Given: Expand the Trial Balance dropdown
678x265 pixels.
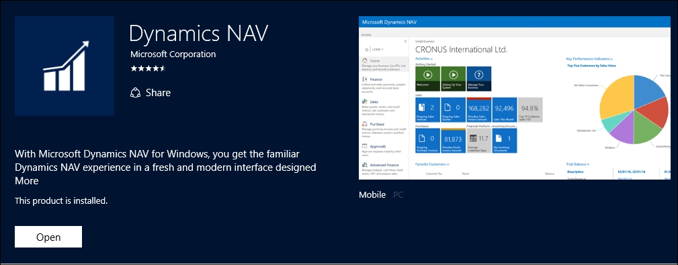Looking at the screenshot, I should click(x=578, y=164).
